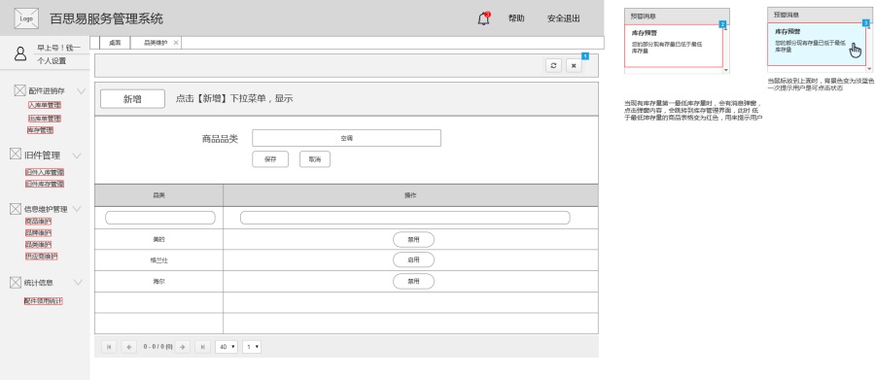The height and width of the screenshot is (380, 875).
Task: Go to the previous page arrow
Action: [x=129, y=347]
